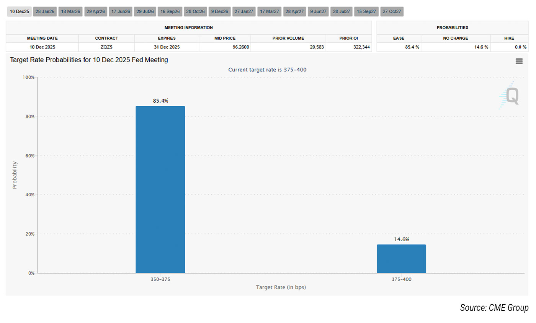Click the NO CHANGE column header
This screenshot has height=323, width=536.
tap(455, 38)
